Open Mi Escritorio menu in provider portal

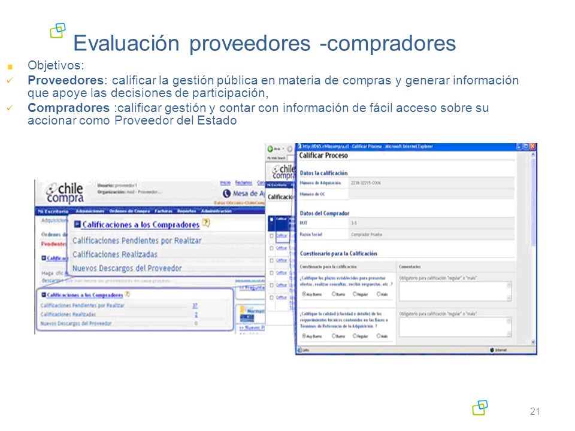(53, 211)
